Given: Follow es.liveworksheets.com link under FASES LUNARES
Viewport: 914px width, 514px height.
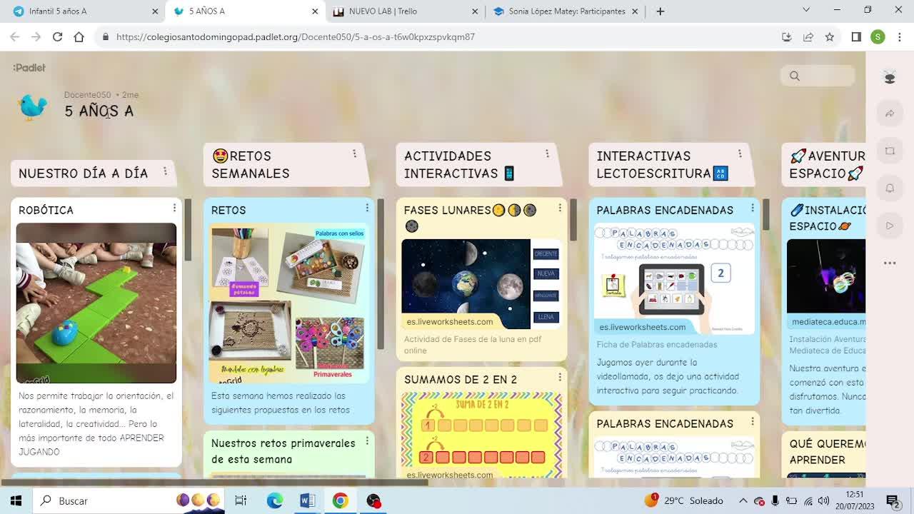Looking at the screenshot, I should click(450, 321).
